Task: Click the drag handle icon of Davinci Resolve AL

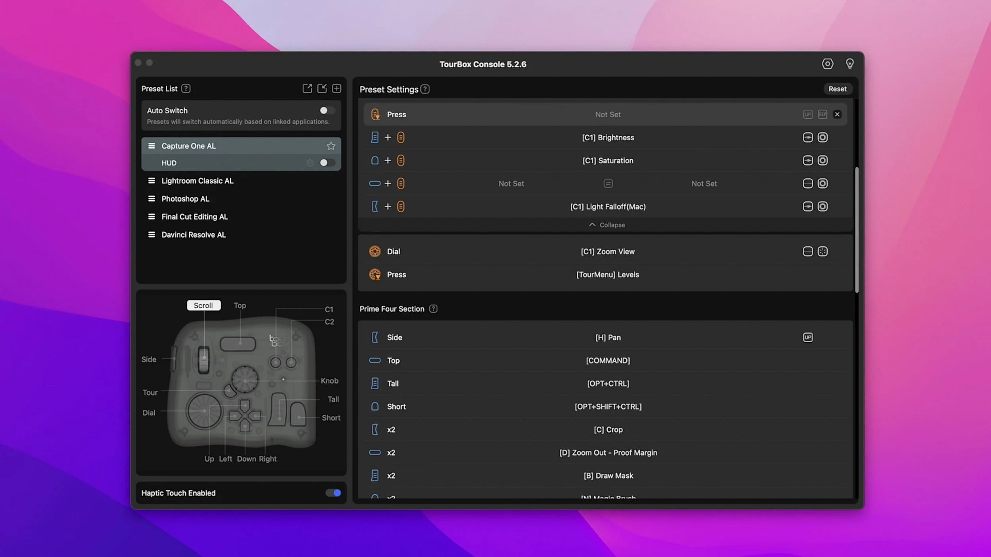Action: coord(151,235)
